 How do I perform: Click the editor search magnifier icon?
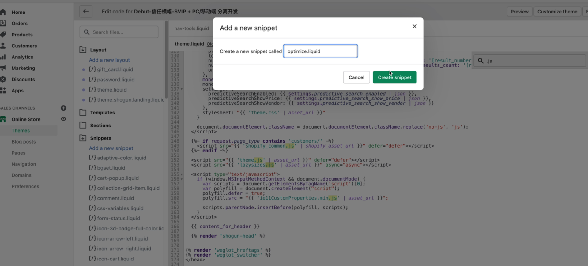click(x=481, y=61)
